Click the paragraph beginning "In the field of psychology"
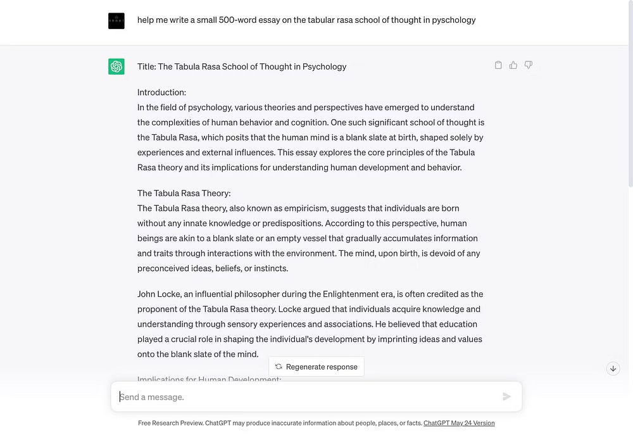The width and height of the screenshot is (633, 440). point(310,137)
